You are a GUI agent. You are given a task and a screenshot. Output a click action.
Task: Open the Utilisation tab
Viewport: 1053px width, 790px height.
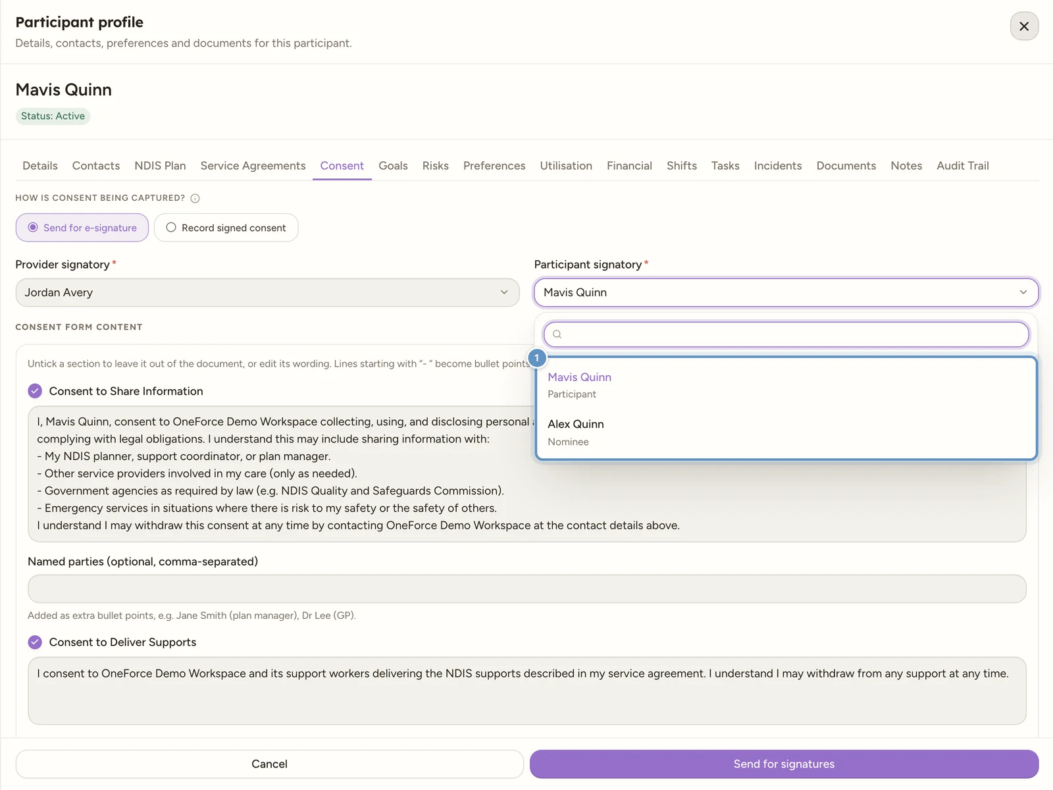(x=566, y=166)
